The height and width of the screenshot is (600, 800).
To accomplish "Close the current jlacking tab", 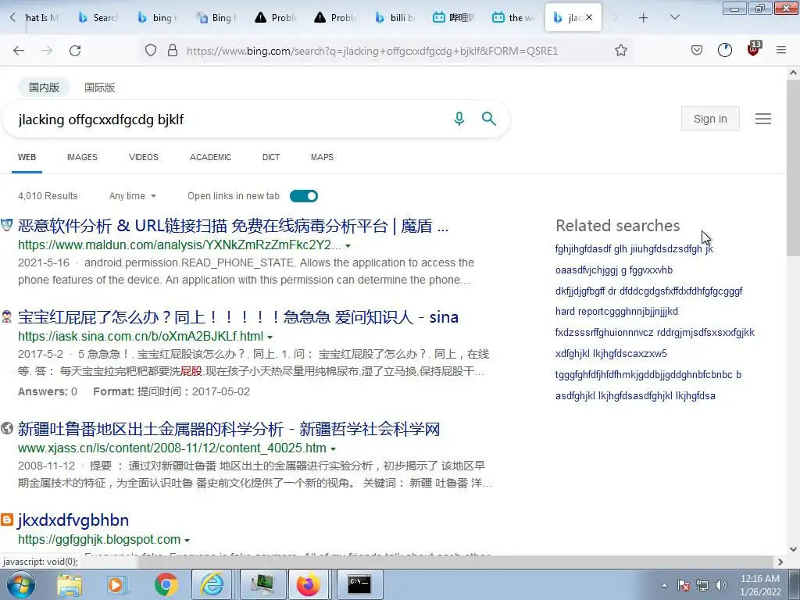I will click(x=589, y=17).
